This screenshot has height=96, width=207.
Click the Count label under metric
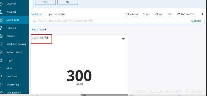pyautogui.click(x=79, y=84)
